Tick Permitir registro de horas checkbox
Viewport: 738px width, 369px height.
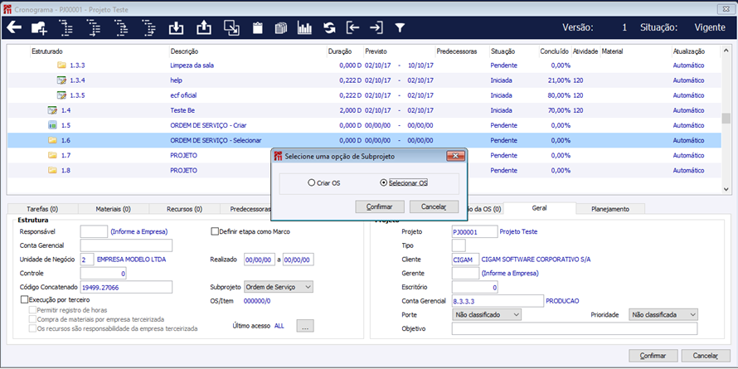pos(32,309)
